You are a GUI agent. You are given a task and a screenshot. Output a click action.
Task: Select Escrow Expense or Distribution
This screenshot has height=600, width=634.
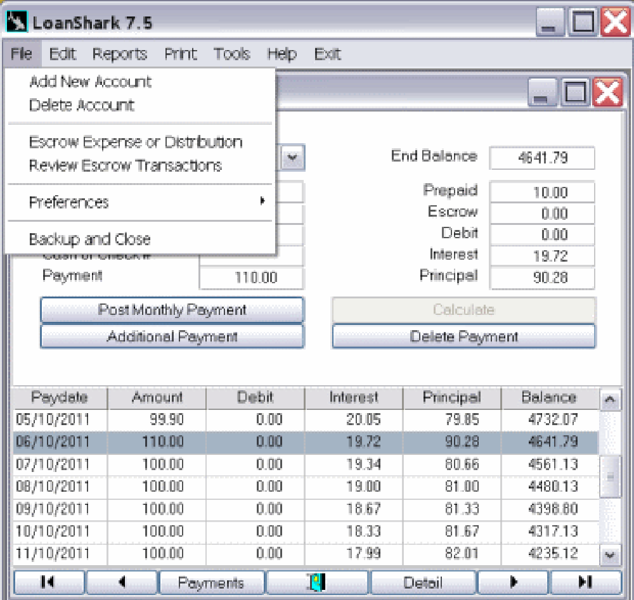tap(140, 142)
